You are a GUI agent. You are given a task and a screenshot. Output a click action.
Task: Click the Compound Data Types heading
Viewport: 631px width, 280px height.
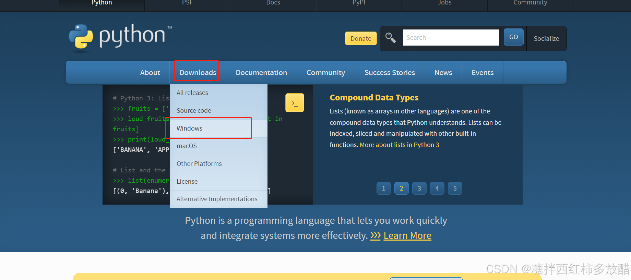pyautogui.click(x=374, y=98)
